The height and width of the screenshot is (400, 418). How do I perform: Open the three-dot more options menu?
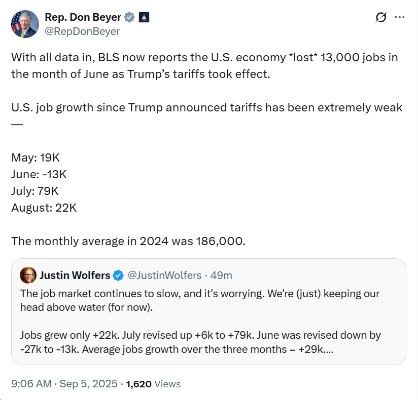pos(399,17)
